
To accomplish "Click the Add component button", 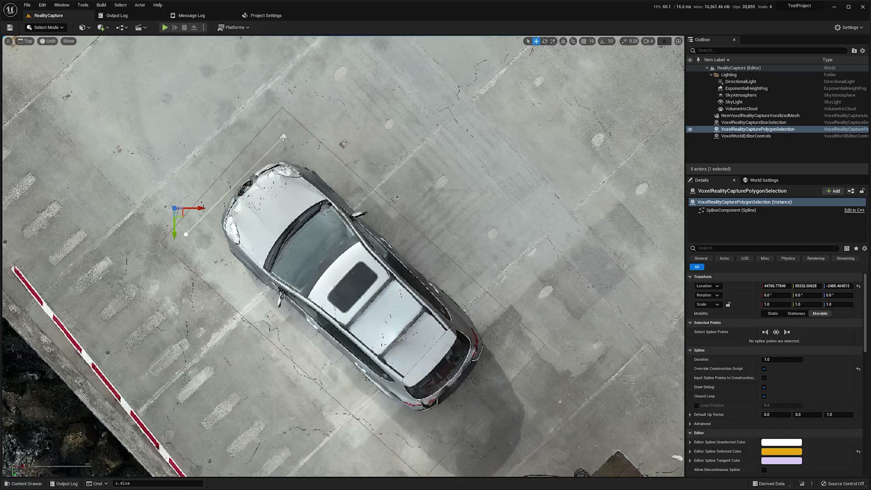I will (833, 191).
